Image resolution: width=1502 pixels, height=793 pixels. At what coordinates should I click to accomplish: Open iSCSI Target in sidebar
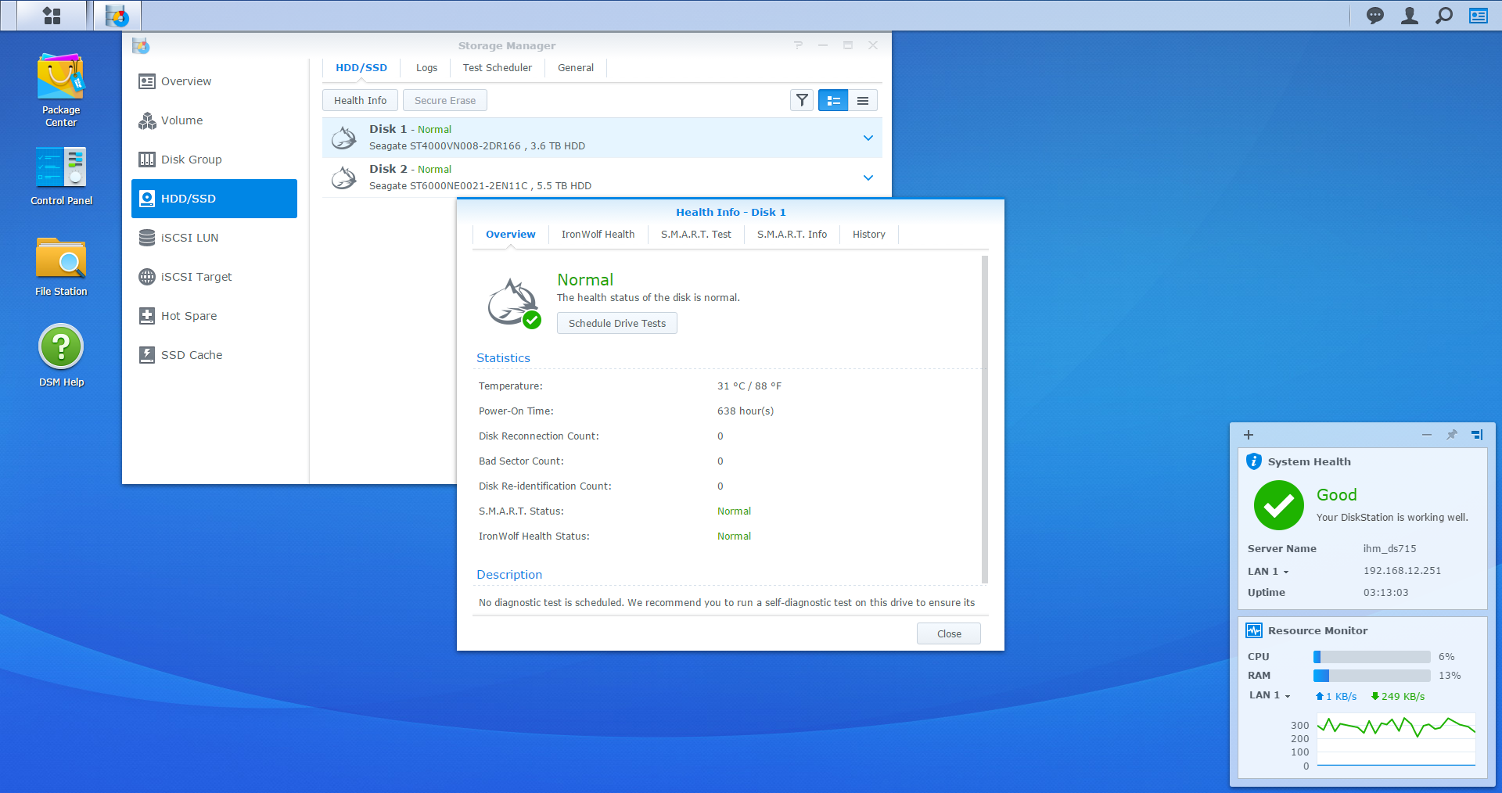click(x=214, y=277)
